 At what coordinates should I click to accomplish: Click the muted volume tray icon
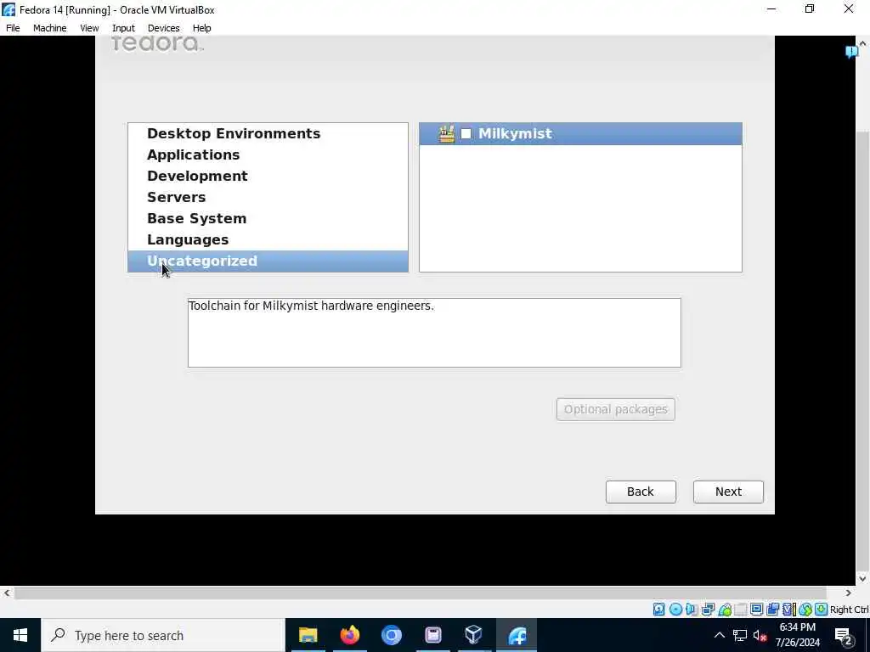(760, 635)
